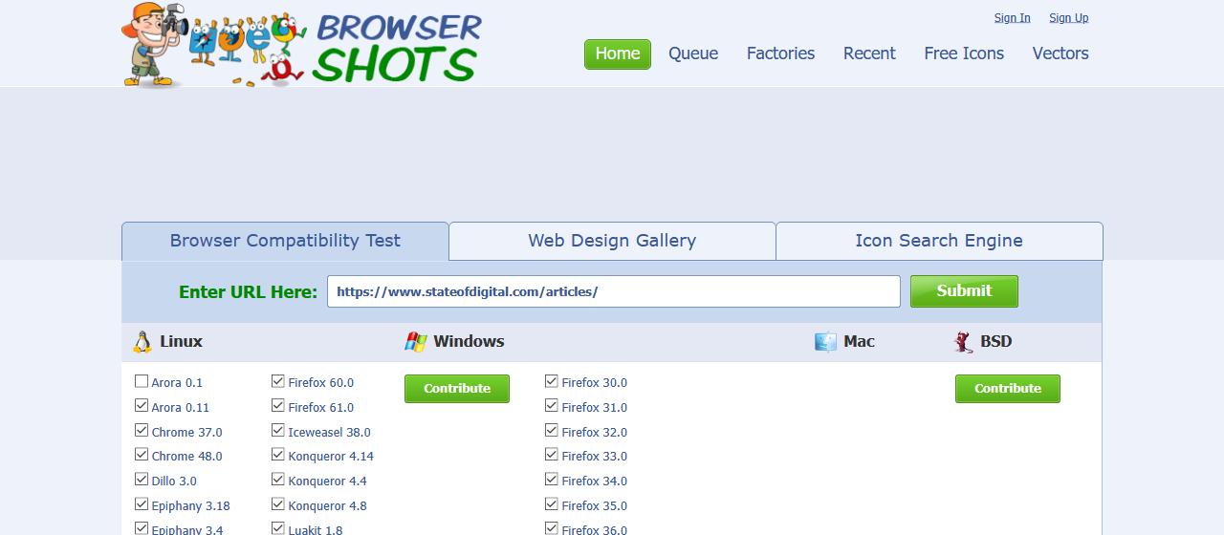Open the Queue page
The height and width of the screenshot is (535, 1224).
(693, 53)
